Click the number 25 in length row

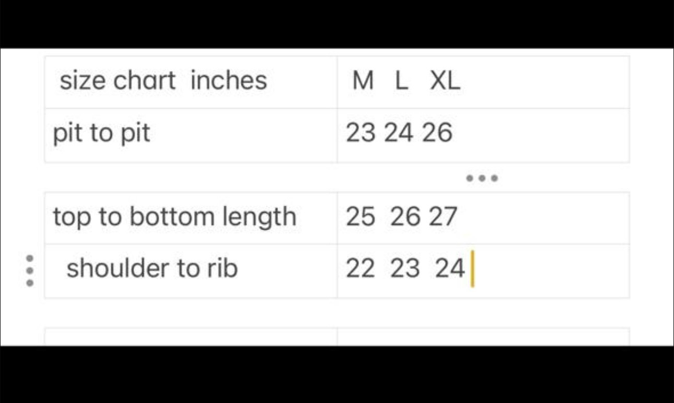tap(361, 217)
